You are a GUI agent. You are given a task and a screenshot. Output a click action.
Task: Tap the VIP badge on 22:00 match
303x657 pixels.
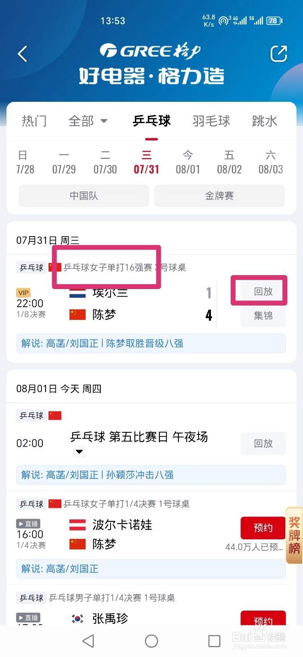coord(23,293)
